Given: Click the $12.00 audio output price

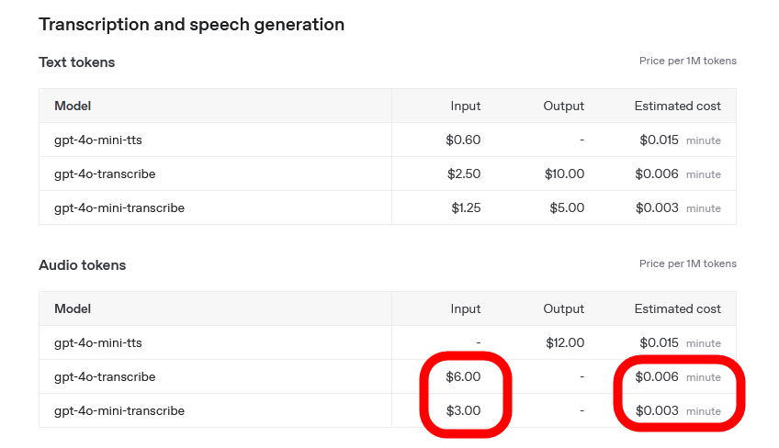Looking at the screenshot, I should 564,343.
